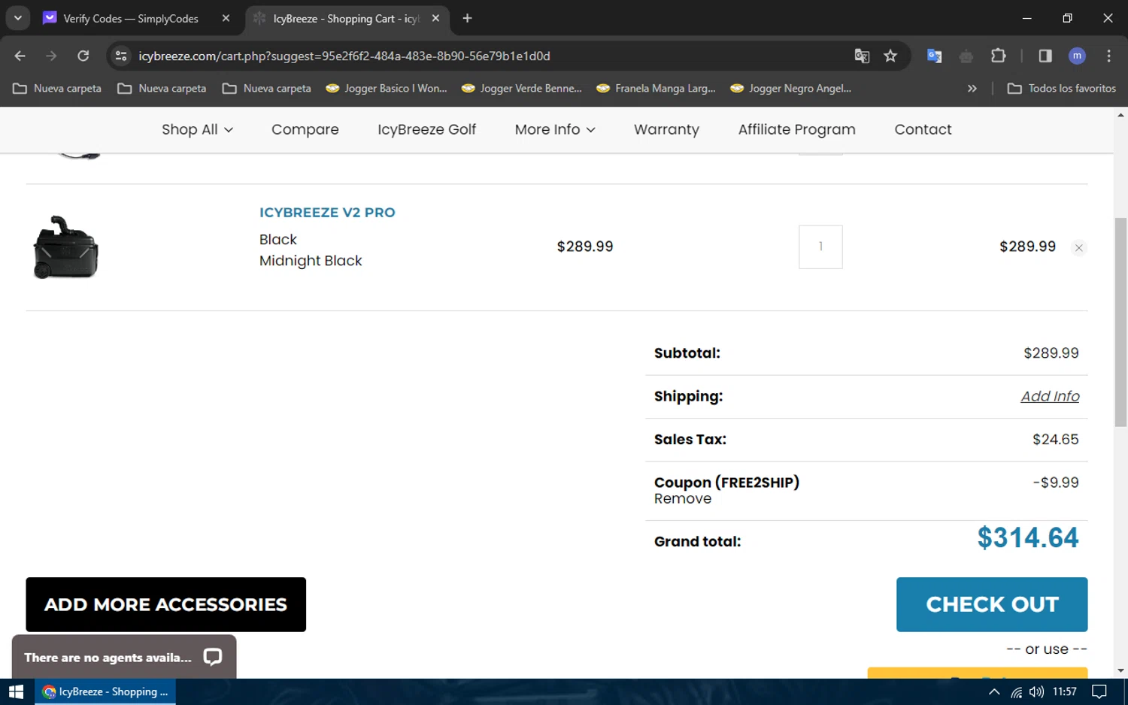Open Todos los favoritos folder

(1062, 88)
